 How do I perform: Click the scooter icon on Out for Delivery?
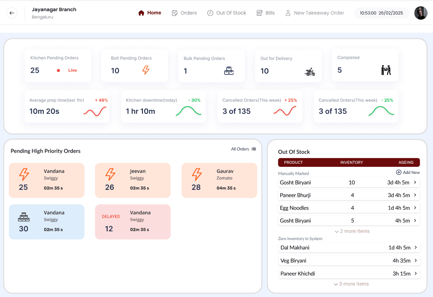pos(310,71)
